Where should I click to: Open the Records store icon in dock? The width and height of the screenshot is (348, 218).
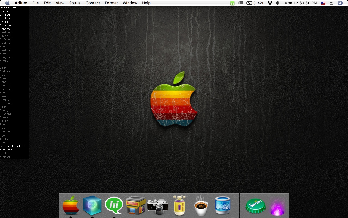point(136,205)
